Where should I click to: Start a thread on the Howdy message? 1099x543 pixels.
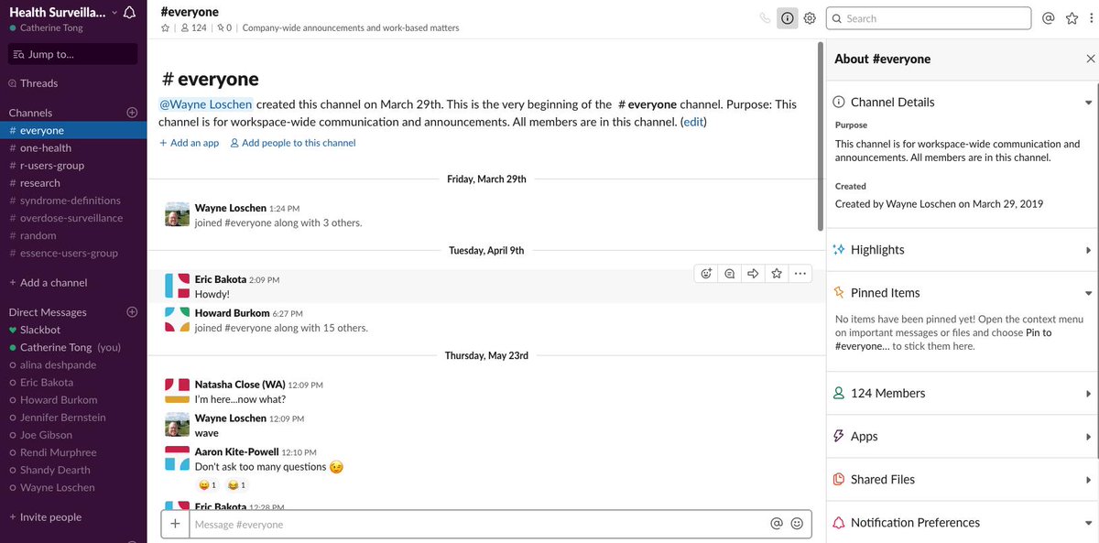pyautogui.click(x=729, y=273)
